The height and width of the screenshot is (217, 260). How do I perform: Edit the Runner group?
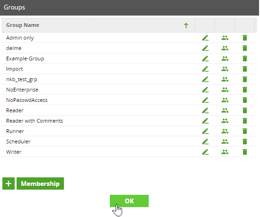tap(205, 131)
